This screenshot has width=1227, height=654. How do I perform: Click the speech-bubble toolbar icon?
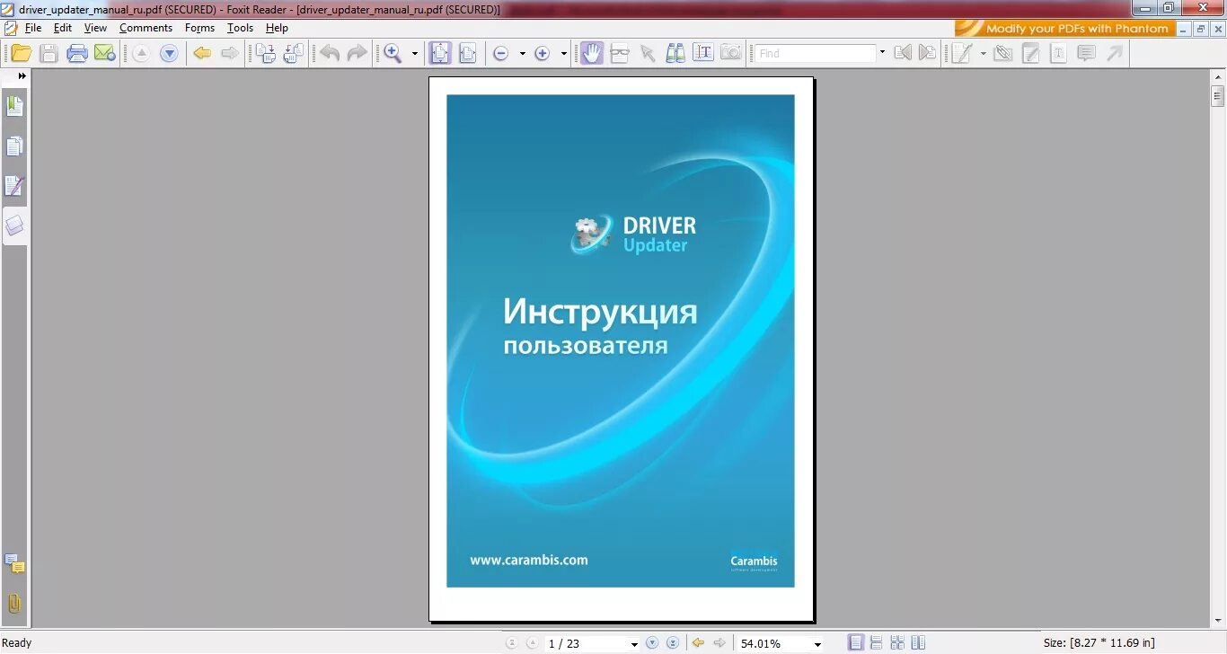(x=1087, y=53)
